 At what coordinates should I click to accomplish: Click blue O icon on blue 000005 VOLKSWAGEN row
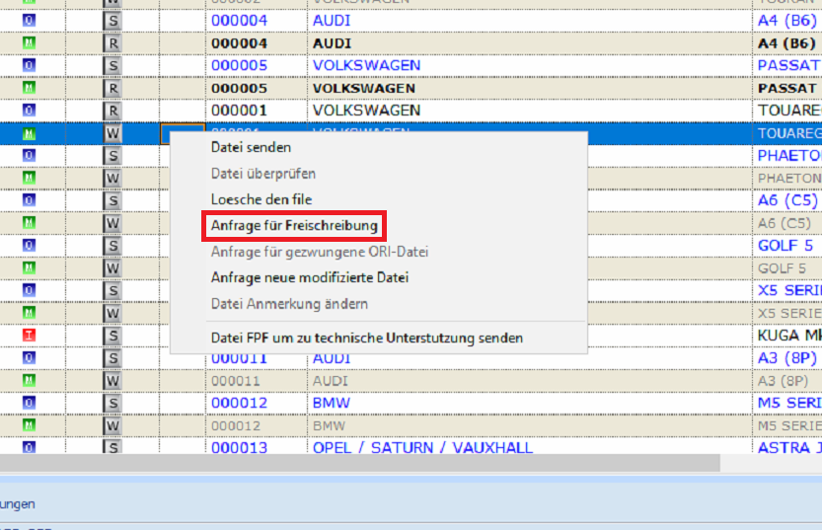tap(29, 65)
